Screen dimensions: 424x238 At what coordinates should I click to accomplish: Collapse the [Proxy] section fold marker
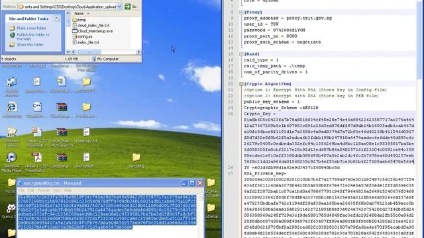[x=241, y=13]
